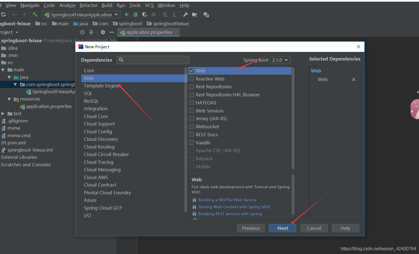Image resolution: width=419 pixels, height=254 pixels.
Task: Open the Spring Boot version 2.1.0 dropdown
Action: pyautogui.click(x=280, y=60)
